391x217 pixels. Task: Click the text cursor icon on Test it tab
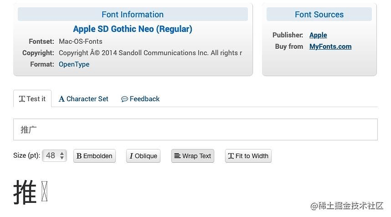[22, 99]
